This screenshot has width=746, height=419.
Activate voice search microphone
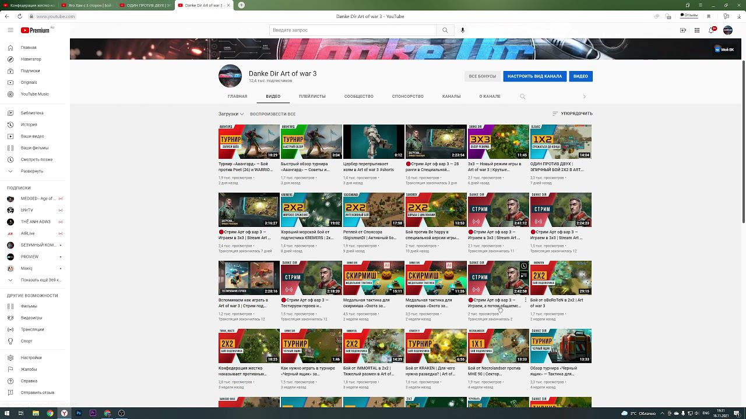pos(463,30)
